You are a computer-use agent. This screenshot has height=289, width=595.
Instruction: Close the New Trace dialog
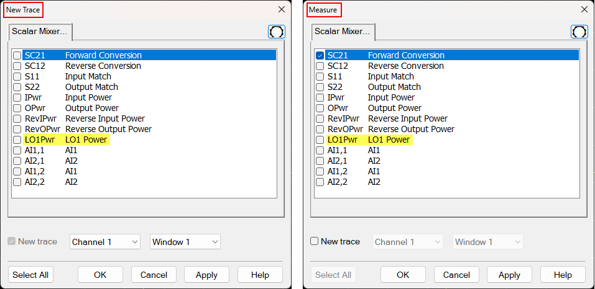(282, 9)
